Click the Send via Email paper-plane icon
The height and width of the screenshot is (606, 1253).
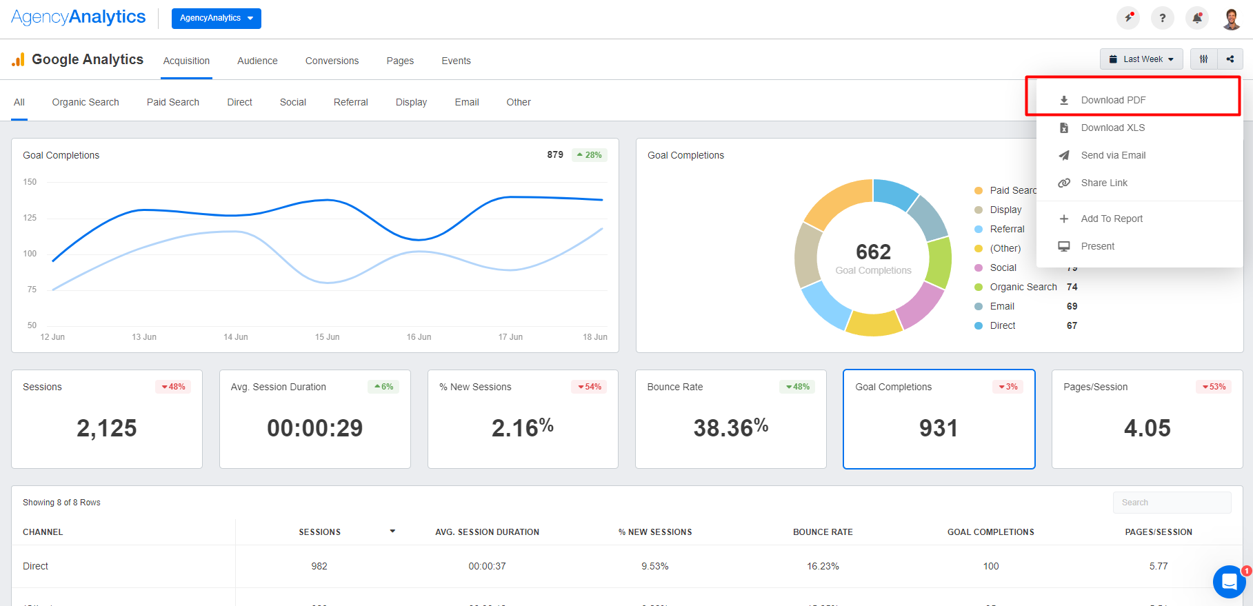[x=1064, y=155]
